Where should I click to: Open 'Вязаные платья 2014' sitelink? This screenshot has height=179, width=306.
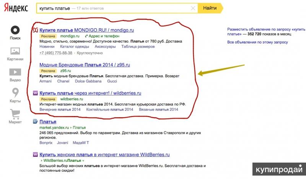(158, 110)
